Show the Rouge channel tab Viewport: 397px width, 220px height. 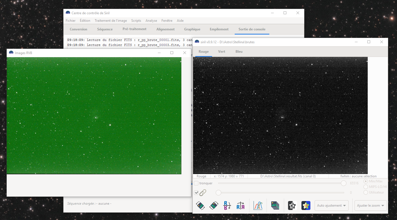pyautogui.click(x=204, y=52)
